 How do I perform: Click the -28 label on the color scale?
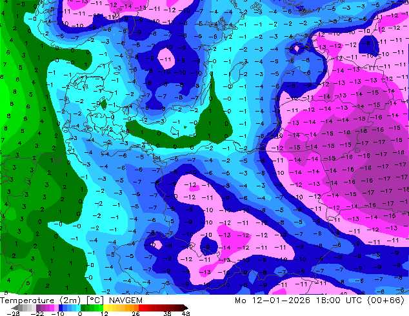point(13,313)
